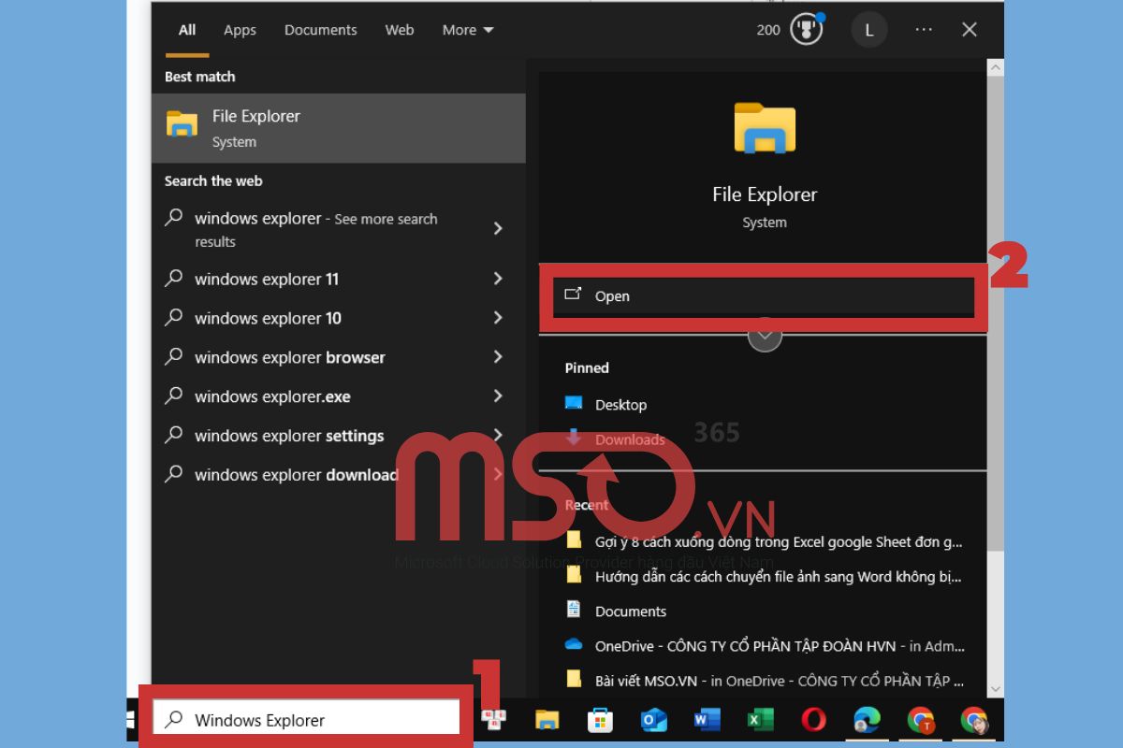1123x748 pixels.
Task: Click the rewards trophy icon next to 200
Action: pos(807,30)
